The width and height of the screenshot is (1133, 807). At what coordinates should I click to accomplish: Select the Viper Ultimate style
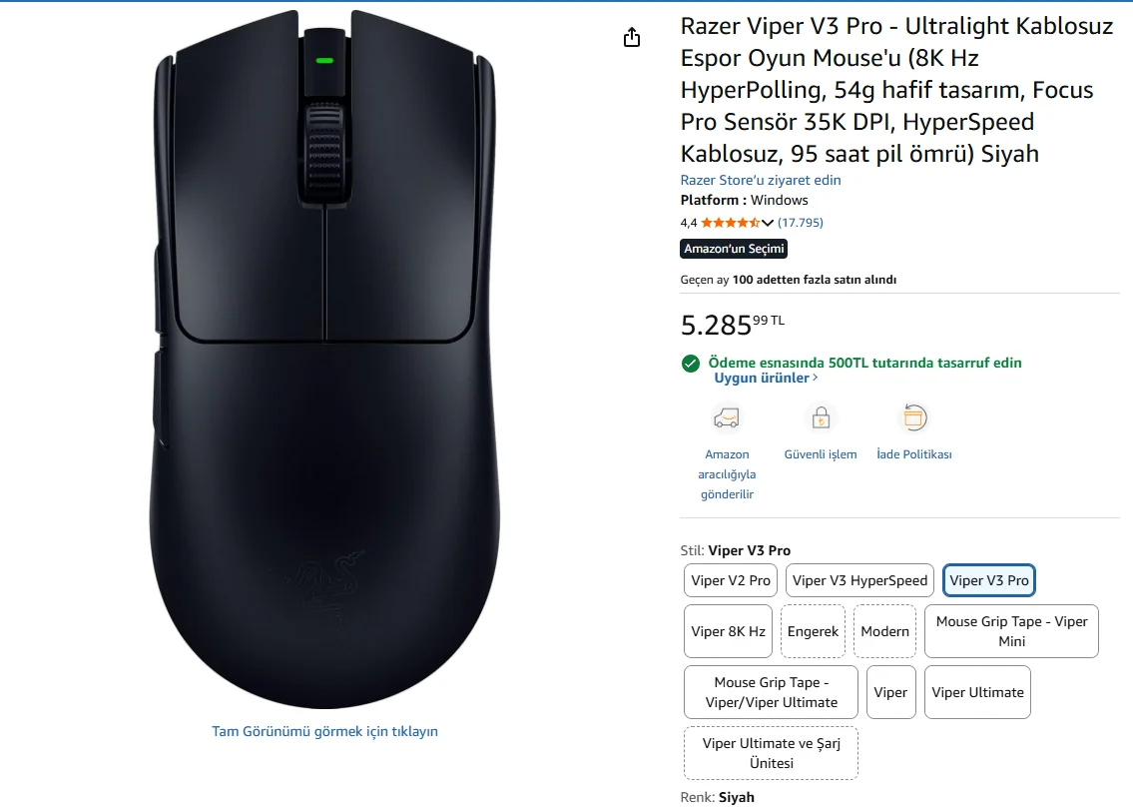(x=977, y=692)
